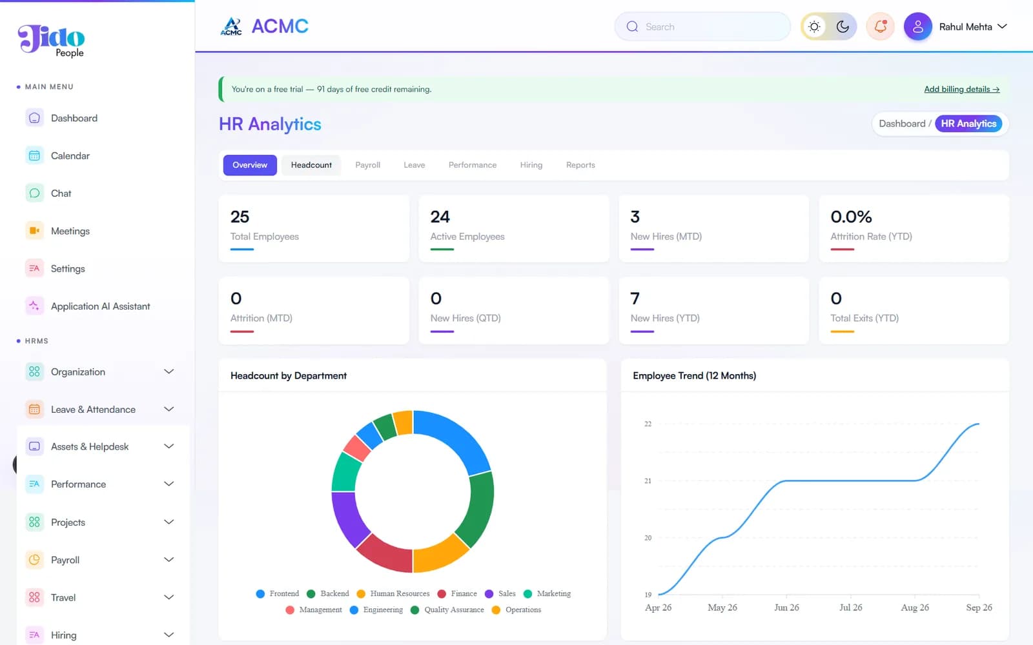Image resolution: width=1033 pixels, height=645 pixels.
Task: Toggle Backend series in donut legend
Action: [x=328, y=593]
